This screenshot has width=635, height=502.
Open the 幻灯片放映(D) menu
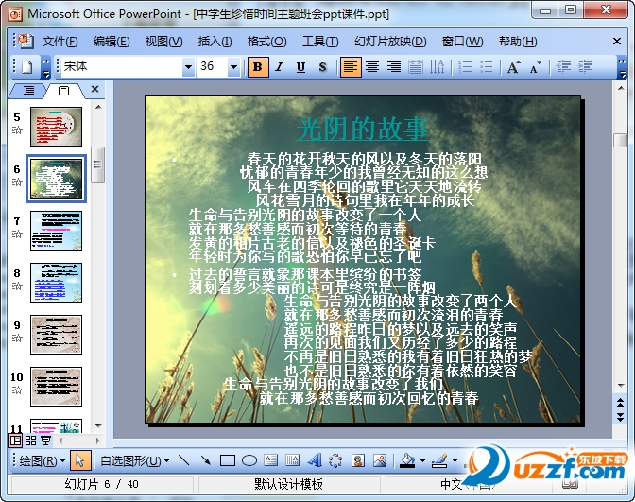(390, 42)
